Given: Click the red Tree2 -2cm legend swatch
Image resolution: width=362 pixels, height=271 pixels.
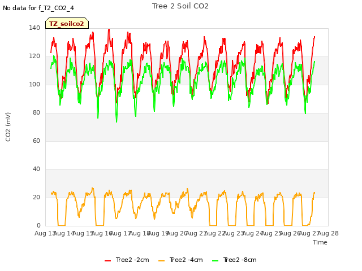Looking at the screenshot, I should (108, 261).
